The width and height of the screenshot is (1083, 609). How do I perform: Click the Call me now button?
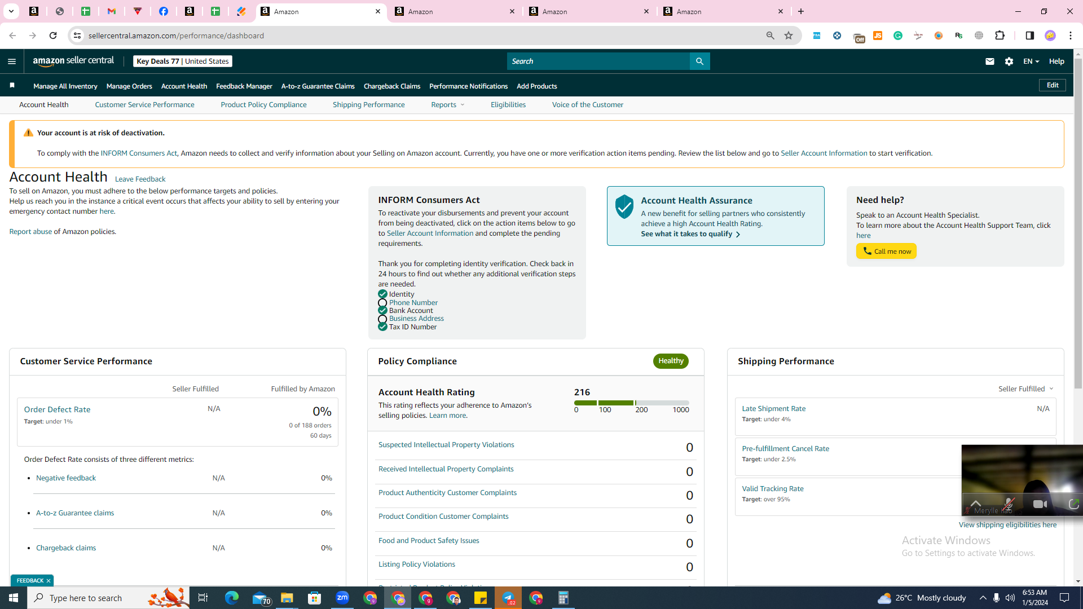(886, 251)
